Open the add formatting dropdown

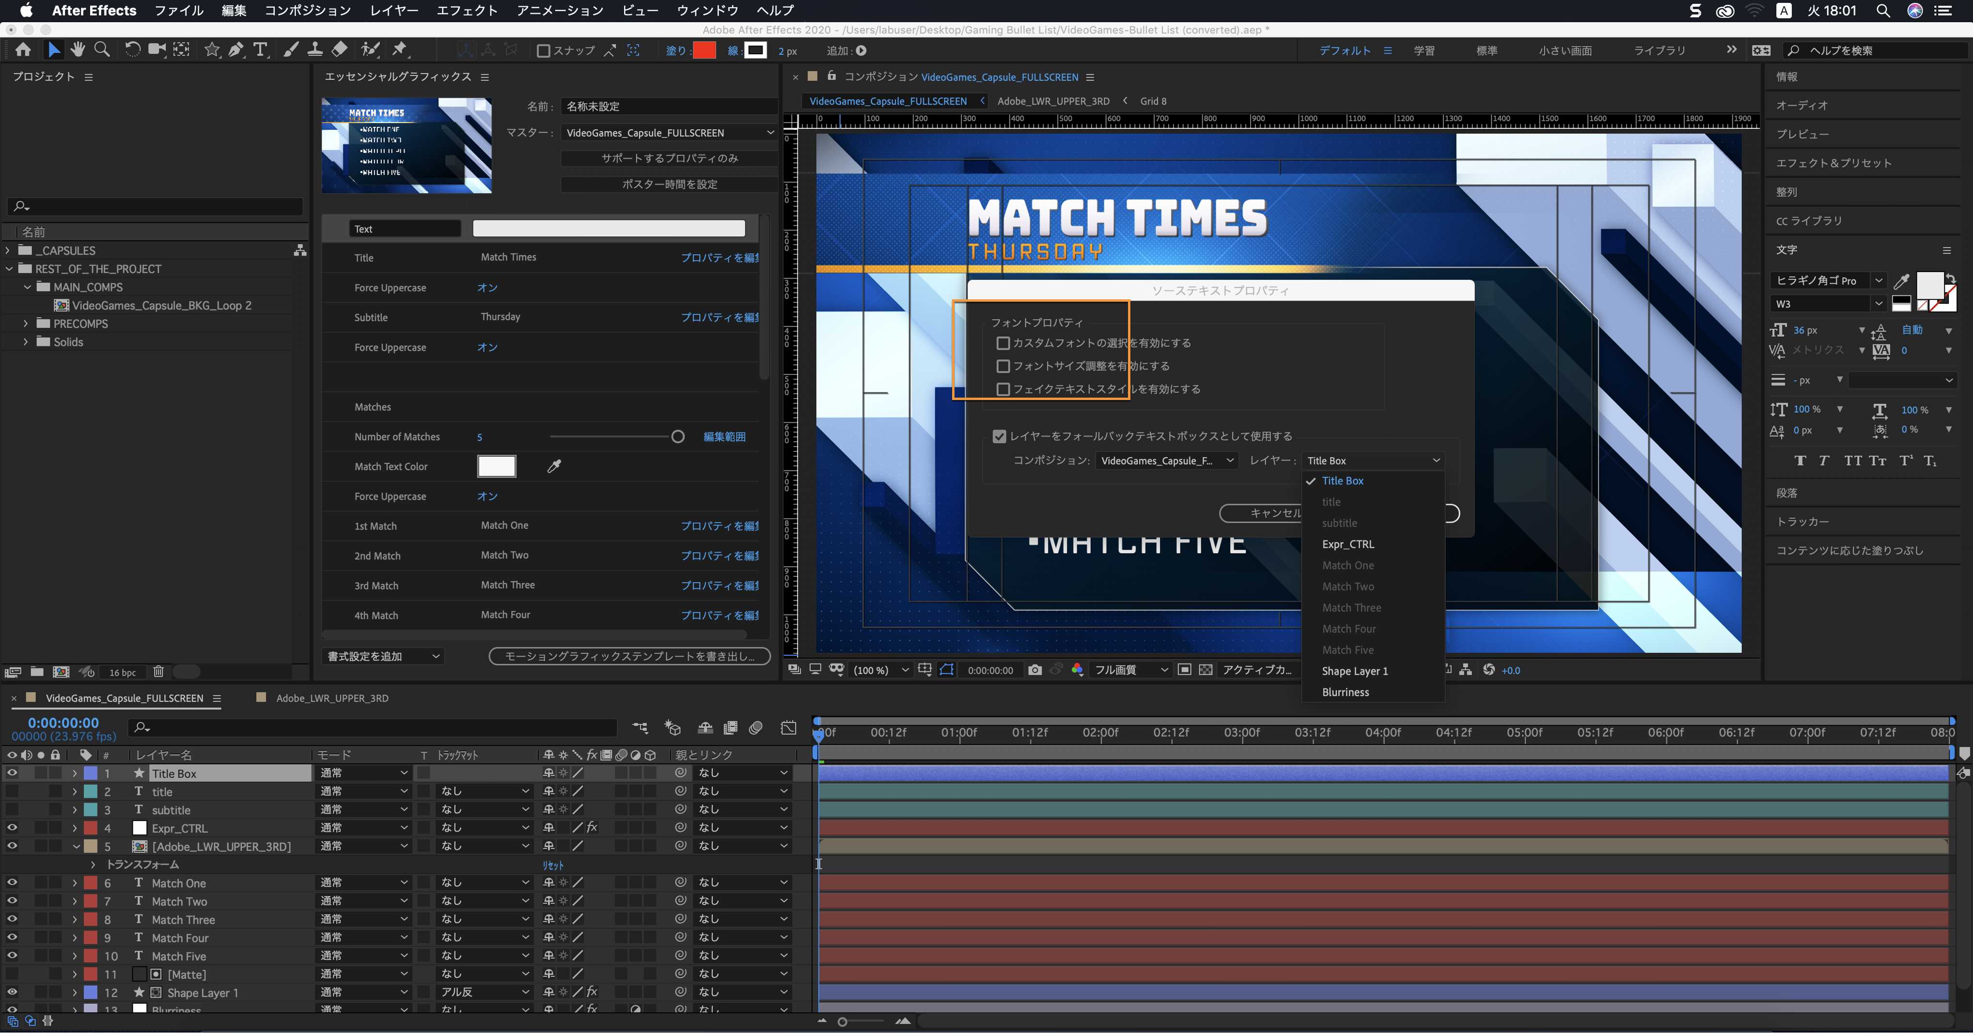tap(383, 657)
